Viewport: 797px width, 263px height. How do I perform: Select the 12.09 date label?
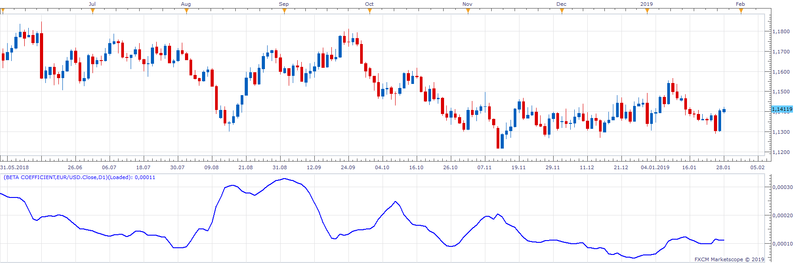314,167
